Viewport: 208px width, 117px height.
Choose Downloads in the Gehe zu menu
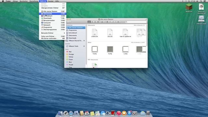pos(53,18)
